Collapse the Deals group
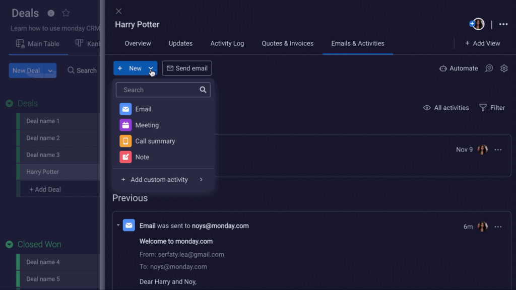 tap(9, 103)
